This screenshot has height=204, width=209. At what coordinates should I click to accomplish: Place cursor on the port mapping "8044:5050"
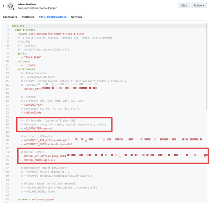point(33,58)
